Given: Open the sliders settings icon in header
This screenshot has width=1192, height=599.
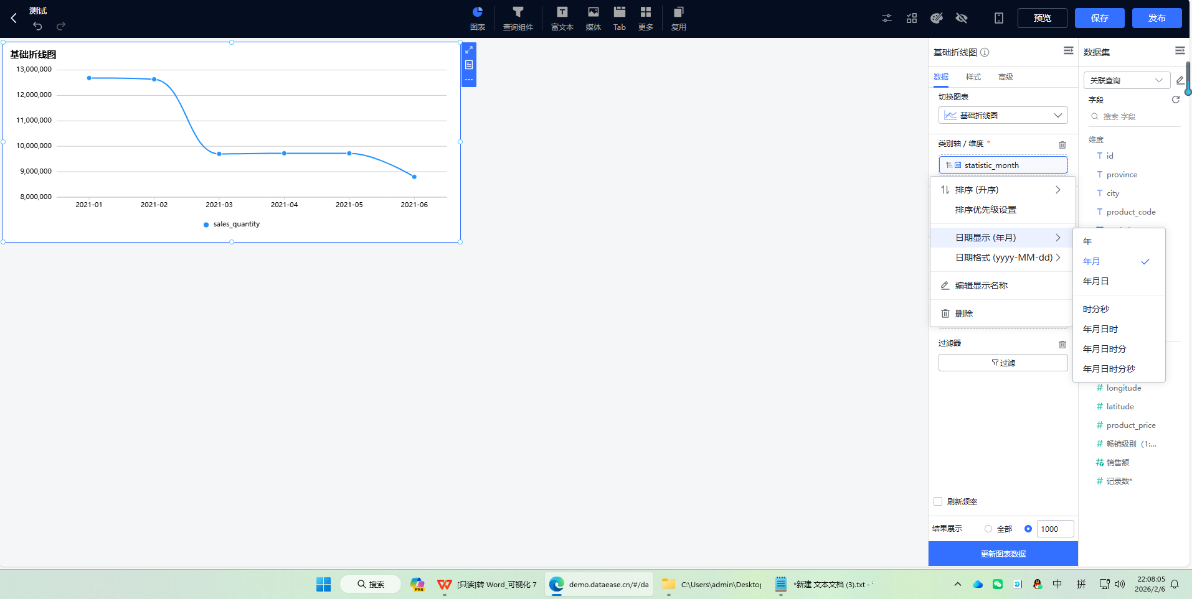Looking at the screenshot, I should 887,18.
